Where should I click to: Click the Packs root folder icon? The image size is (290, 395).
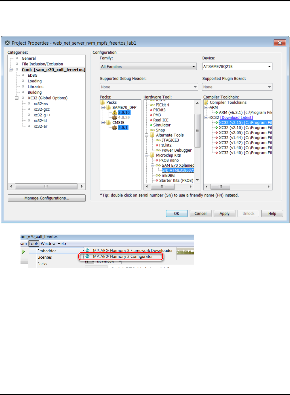[103, 102]
